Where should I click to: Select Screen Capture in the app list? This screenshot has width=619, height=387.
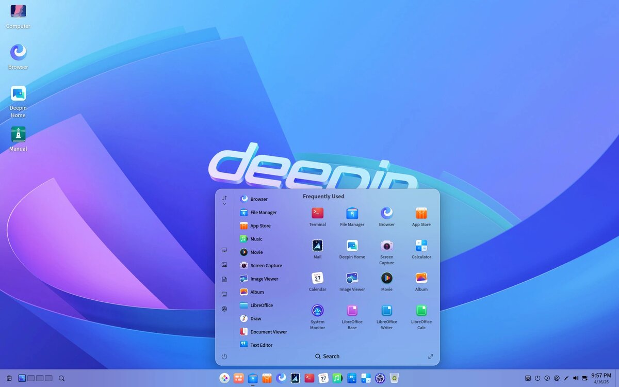261,266
